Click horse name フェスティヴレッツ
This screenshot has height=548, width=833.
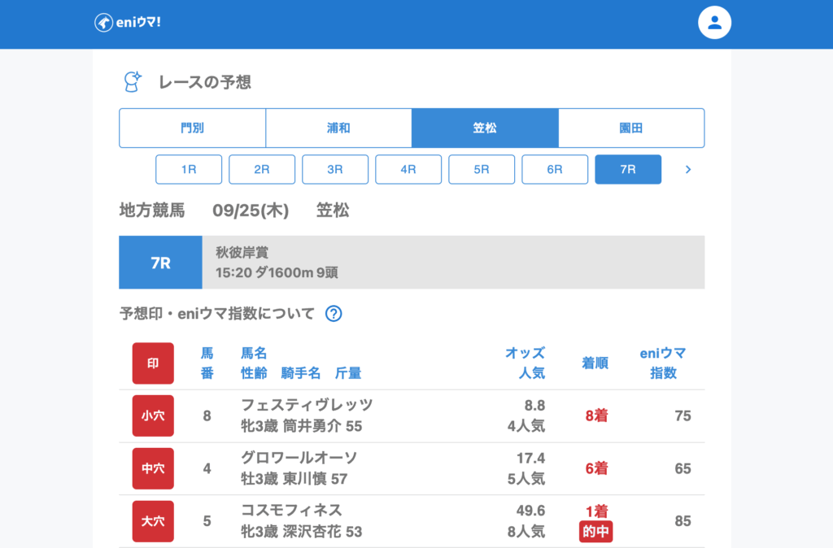[x=307, y=405]
